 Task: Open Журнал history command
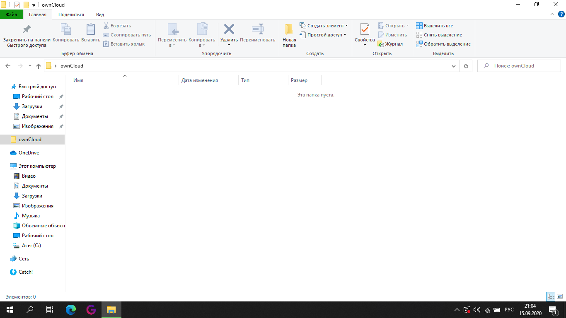click(x=390, y=44)
